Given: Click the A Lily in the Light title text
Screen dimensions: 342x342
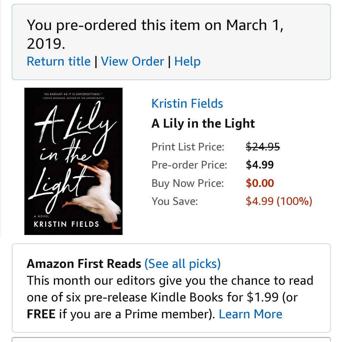Looking at the screenshot, I should tap(203, 123).
